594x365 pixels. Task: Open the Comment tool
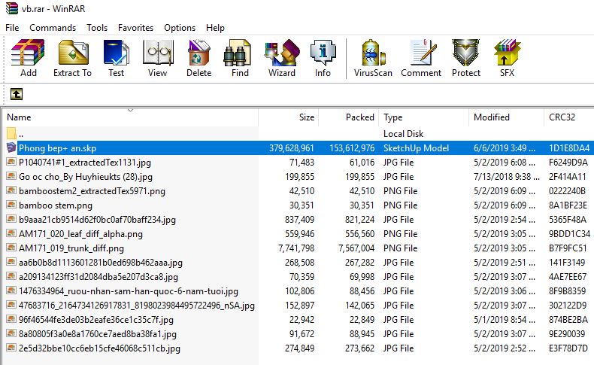(423, 53)
